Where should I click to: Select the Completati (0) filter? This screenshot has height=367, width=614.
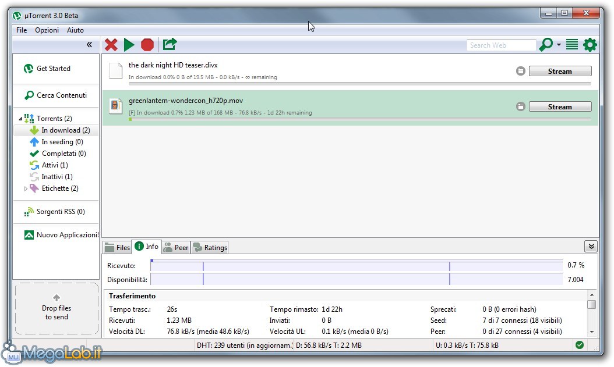click(64, 154)
